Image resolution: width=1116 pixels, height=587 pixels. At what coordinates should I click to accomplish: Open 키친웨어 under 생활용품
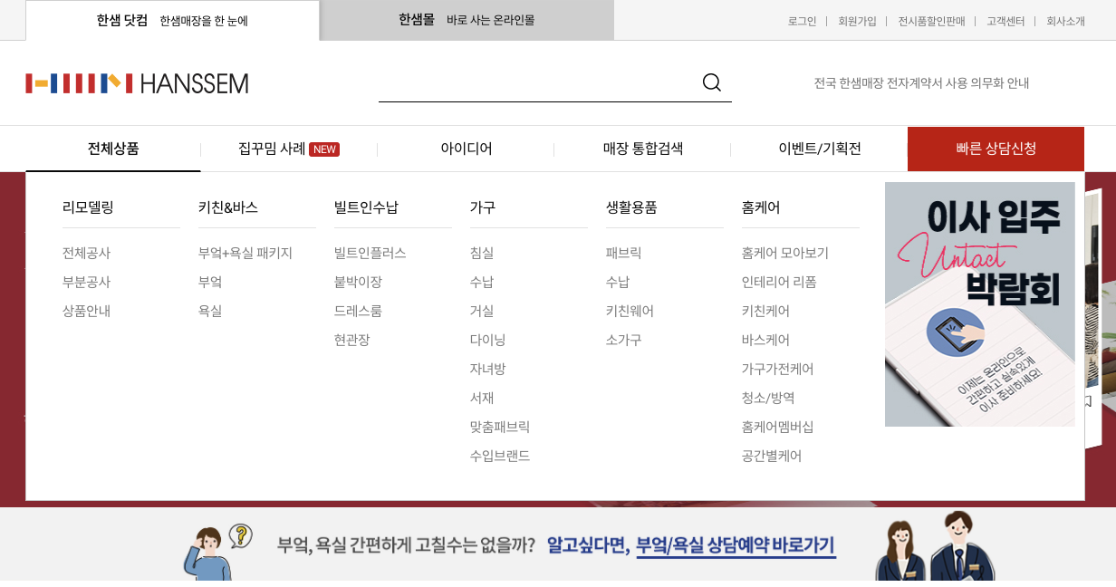630,311
